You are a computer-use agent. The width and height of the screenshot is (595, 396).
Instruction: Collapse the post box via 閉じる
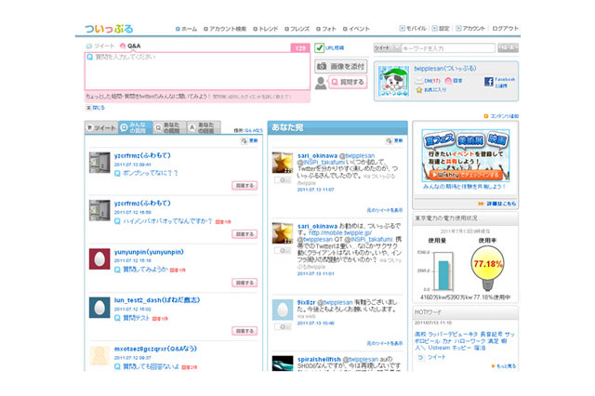(x=95, y=108)
